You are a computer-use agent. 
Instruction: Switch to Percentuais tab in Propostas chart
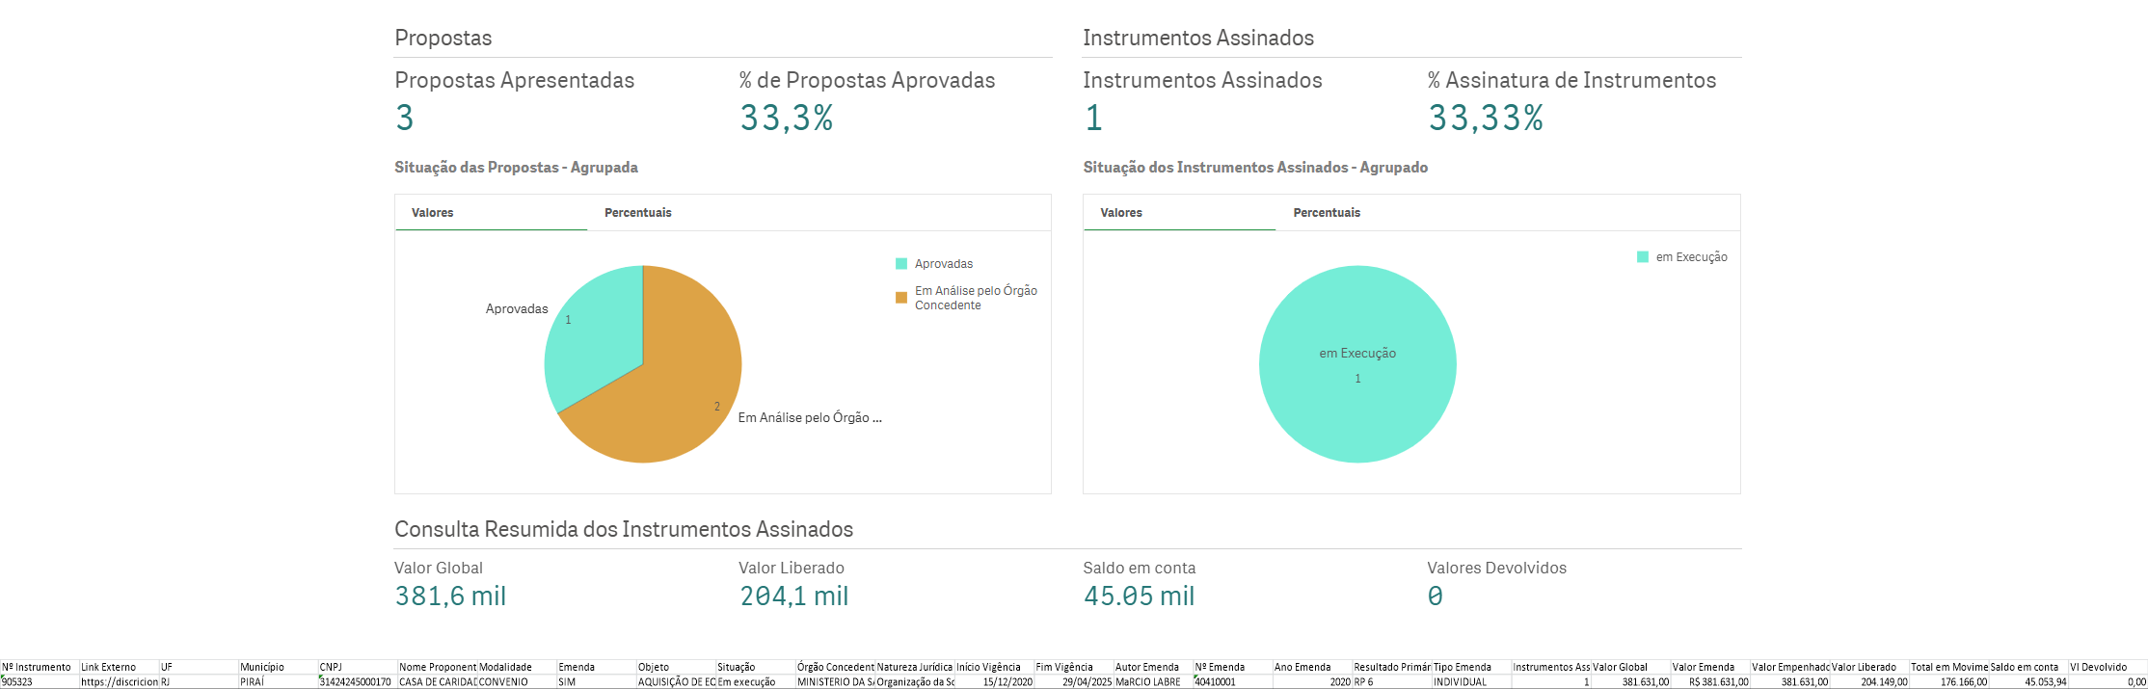[x=637, y=213]
